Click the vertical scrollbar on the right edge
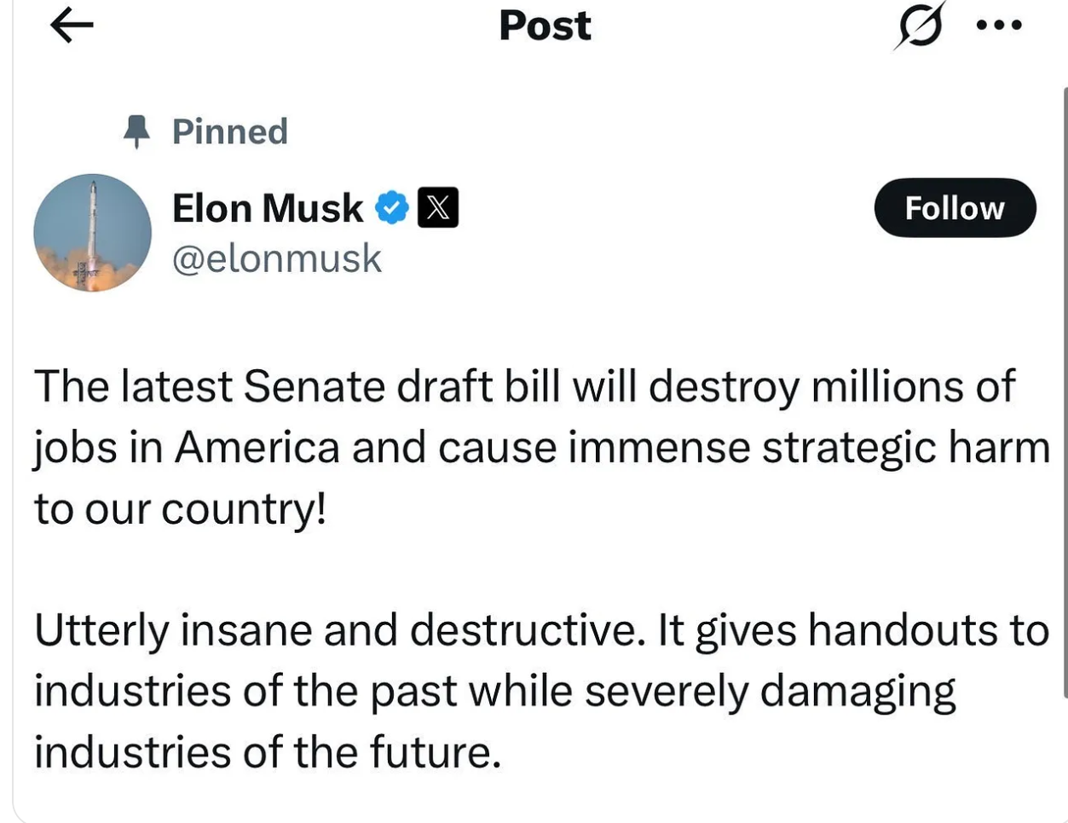Screen dimensions: 1068x823 [1065, 392]
